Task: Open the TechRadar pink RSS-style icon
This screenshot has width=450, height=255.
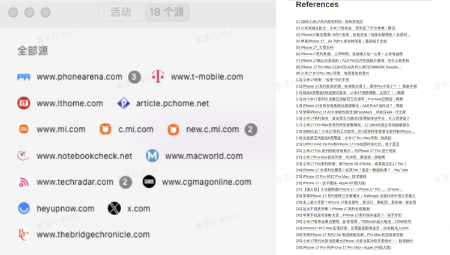Action: [23, 182]
